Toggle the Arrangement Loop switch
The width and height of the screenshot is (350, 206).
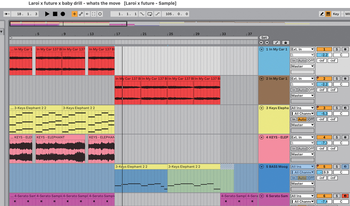tap(150, 14)
